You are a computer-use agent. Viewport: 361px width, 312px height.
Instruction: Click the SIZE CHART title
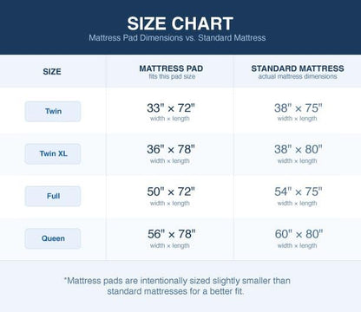coord(180,23)
